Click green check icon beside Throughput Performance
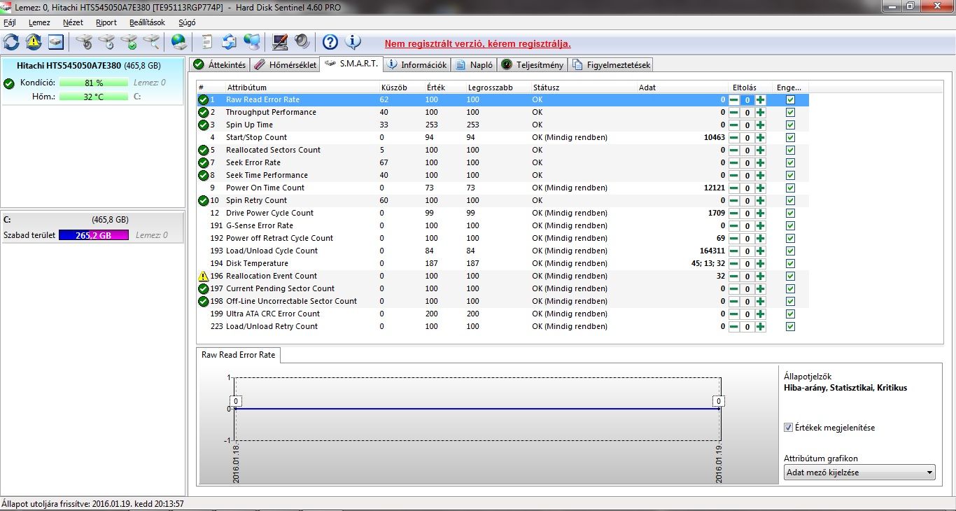 coord(203,113)
